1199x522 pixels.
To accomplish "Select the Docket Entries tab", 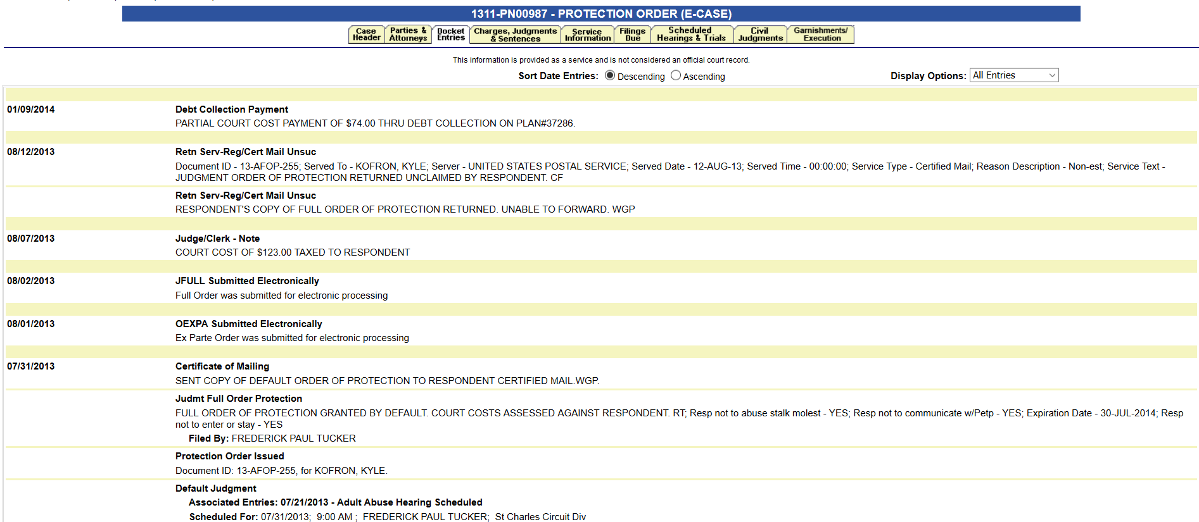I will pyautogui.click(x=451, y=34).
